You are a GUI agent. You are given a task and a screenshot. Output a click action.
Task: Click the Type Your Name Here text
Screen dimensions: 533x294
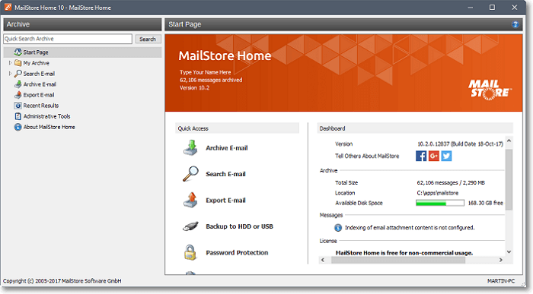206,72
